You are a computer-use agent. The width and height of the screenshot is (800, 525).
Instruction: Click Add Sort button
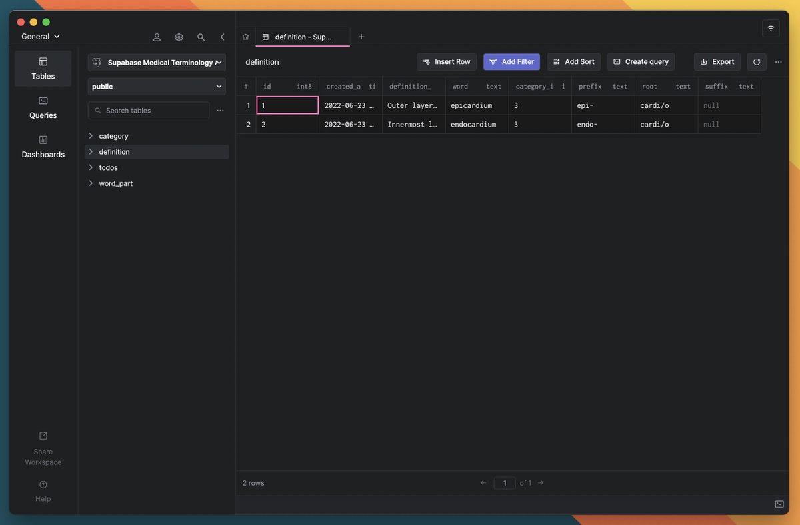(x=573, y=62)
